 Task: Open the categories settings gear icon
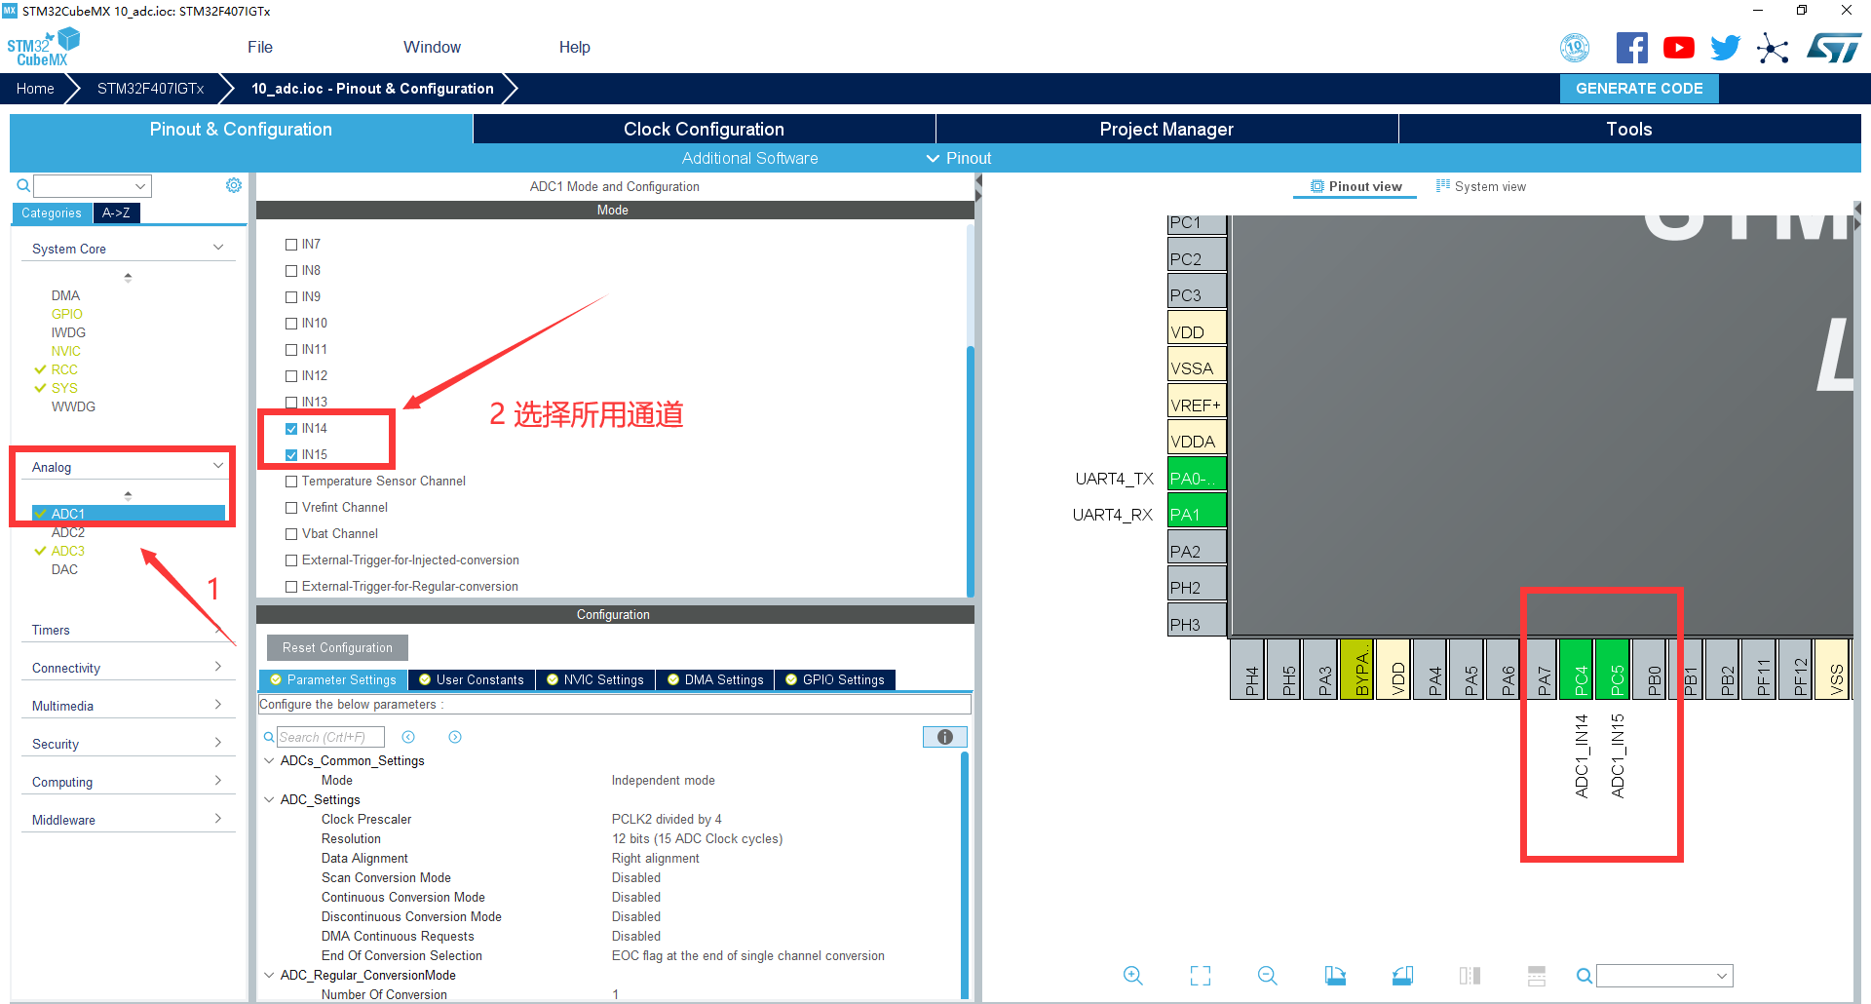pyautogui.click(x=234, y=185)
